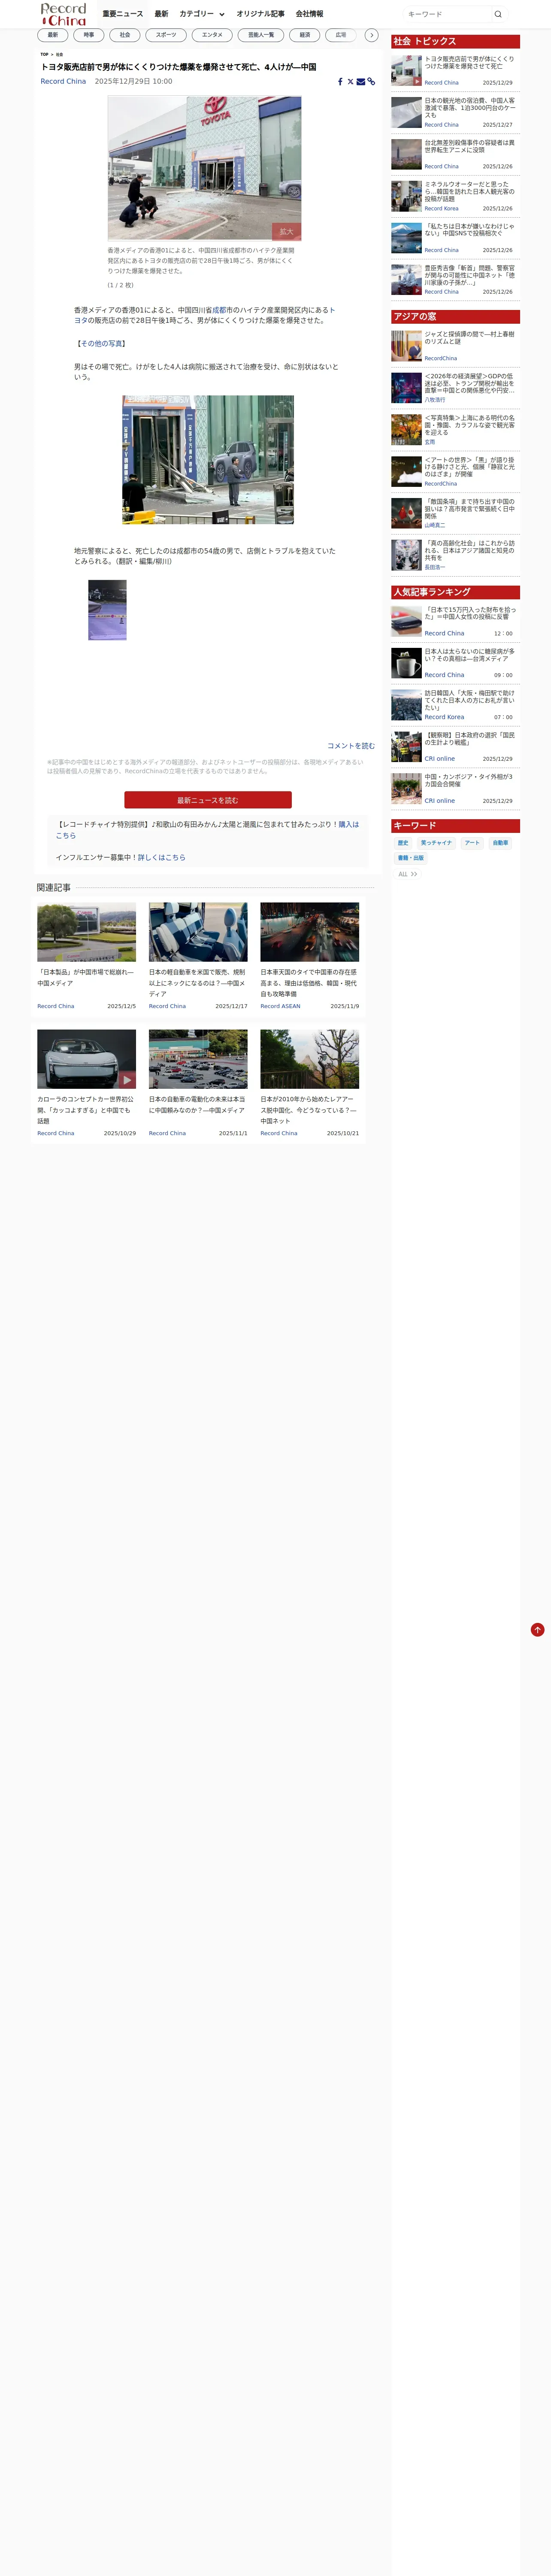Open ranking article 訪日韓国人 大阪・梅田駅
The width and height of the screenshot is (551, 2576).
point(455,705)
